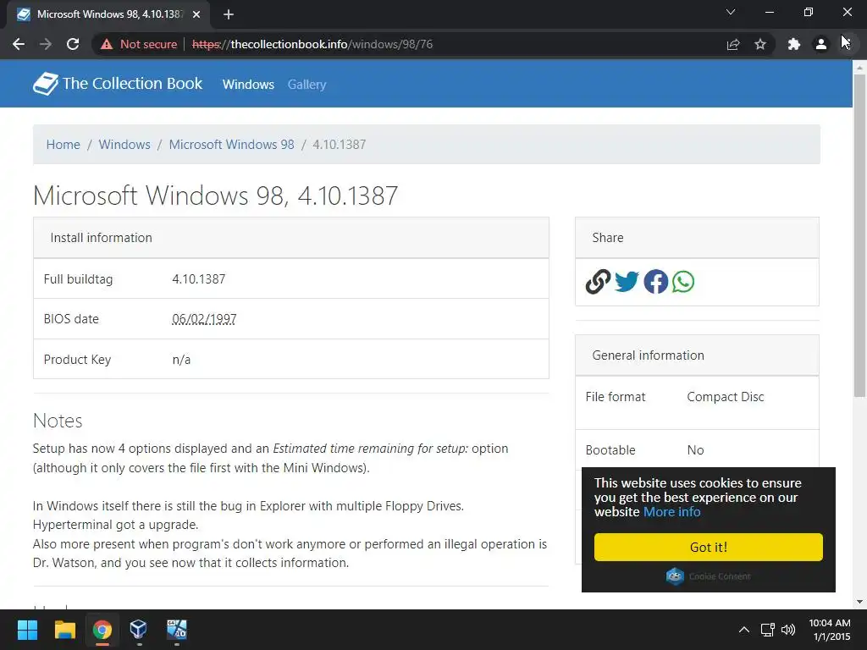Open the Gallery nav menu item

[306, 85]
